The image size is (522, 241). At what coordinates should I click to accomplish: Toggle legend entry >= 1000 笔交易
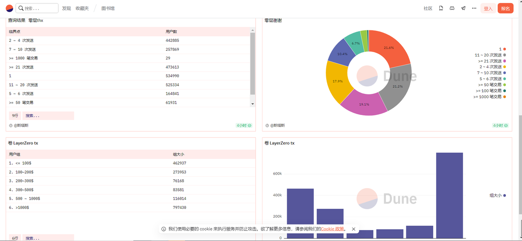[490, 97]
